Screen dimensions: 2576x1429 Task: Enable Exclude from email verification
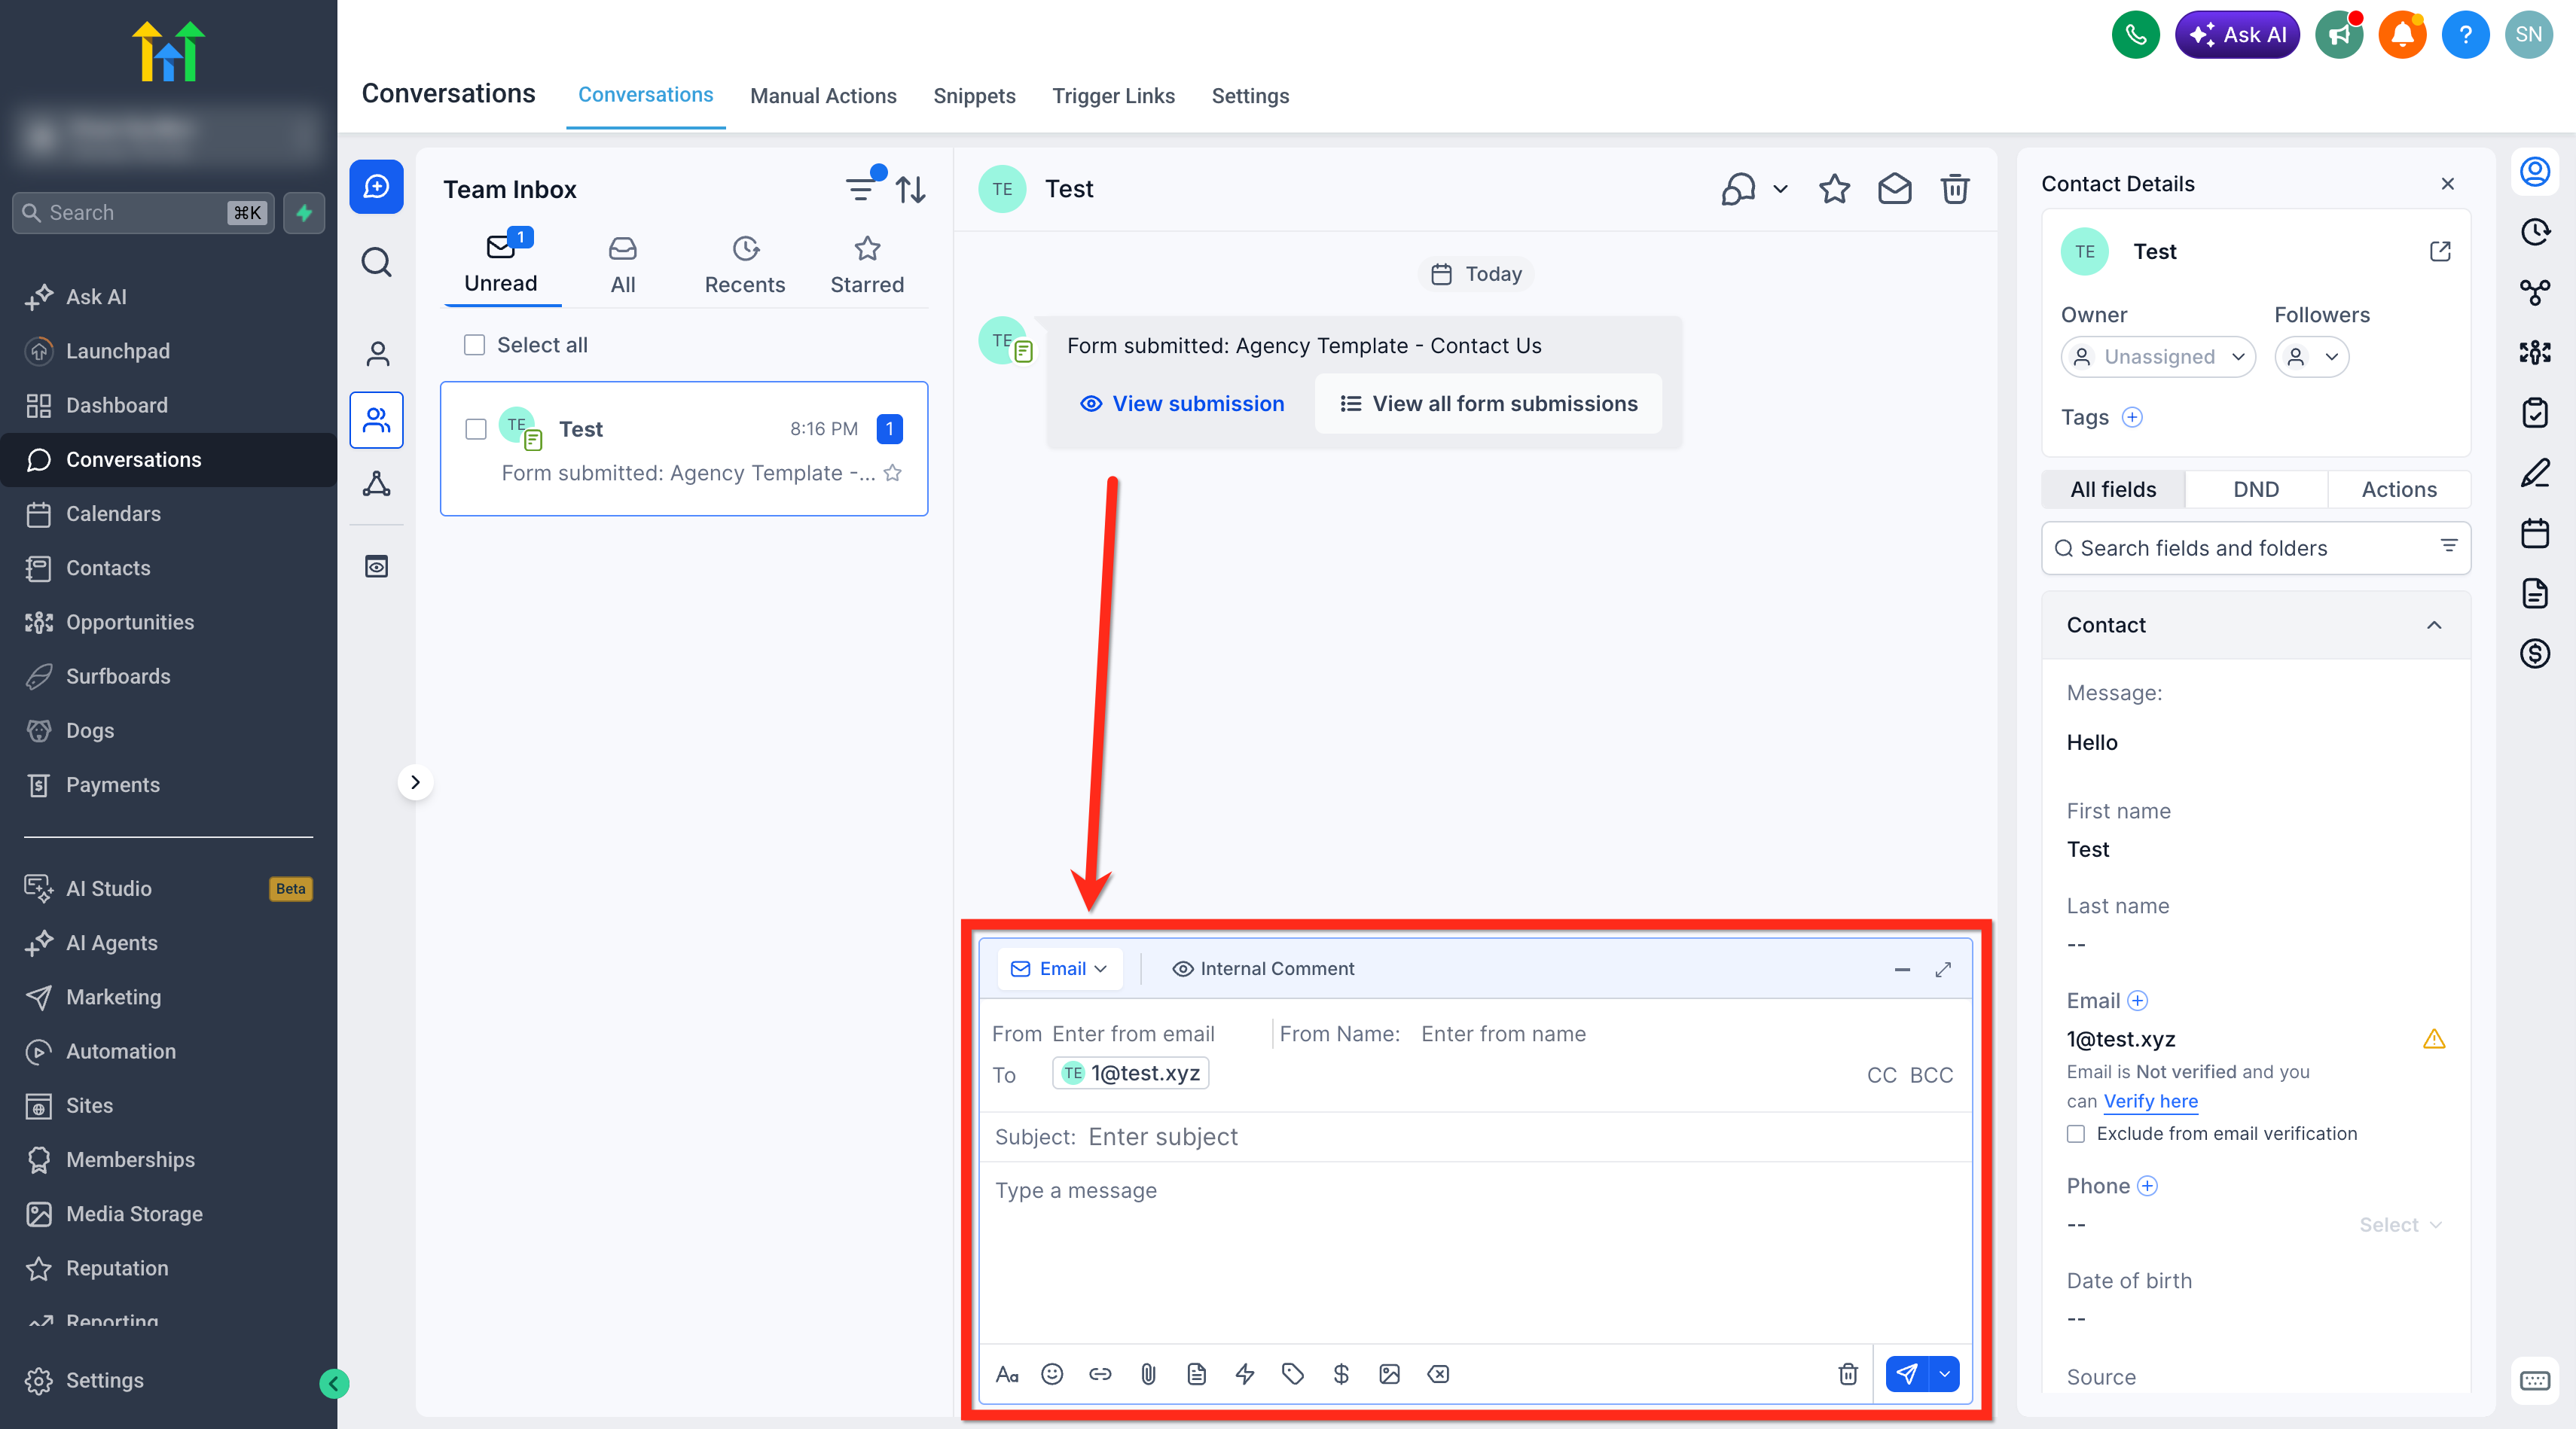(2076, 1133)
